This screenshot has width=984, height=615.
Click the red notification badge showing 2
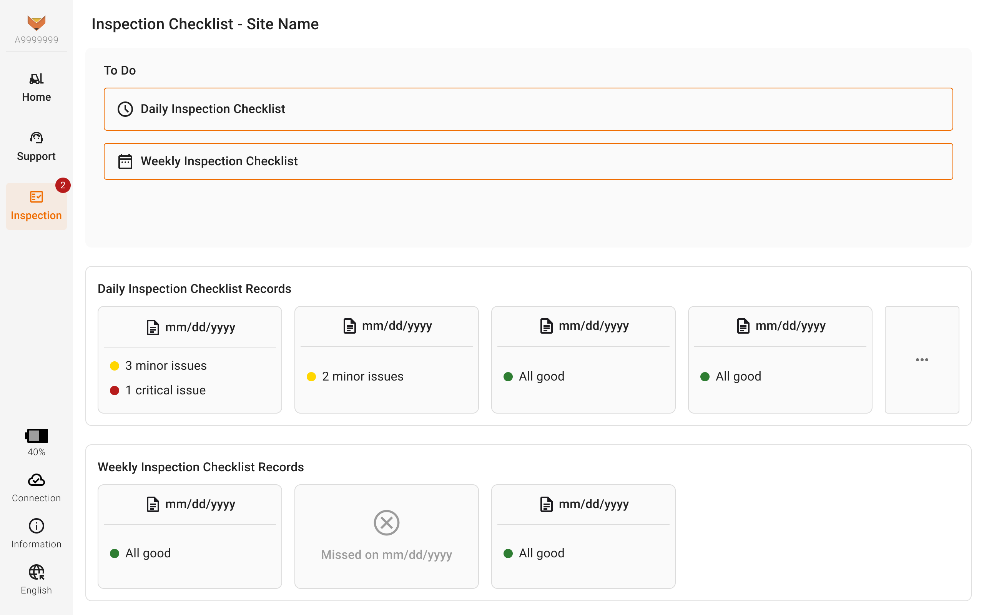63,185
